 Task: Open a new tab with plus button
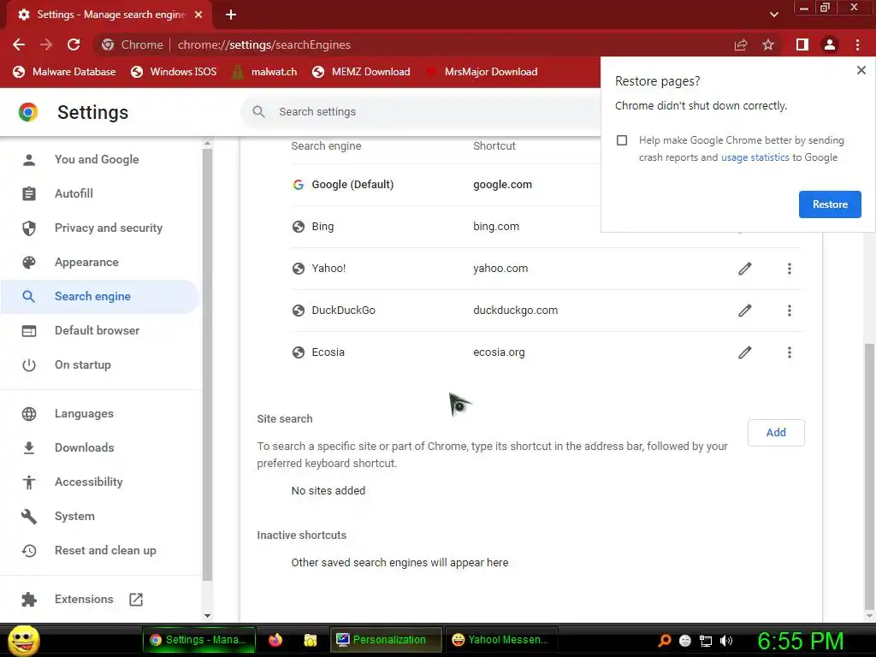231,15
